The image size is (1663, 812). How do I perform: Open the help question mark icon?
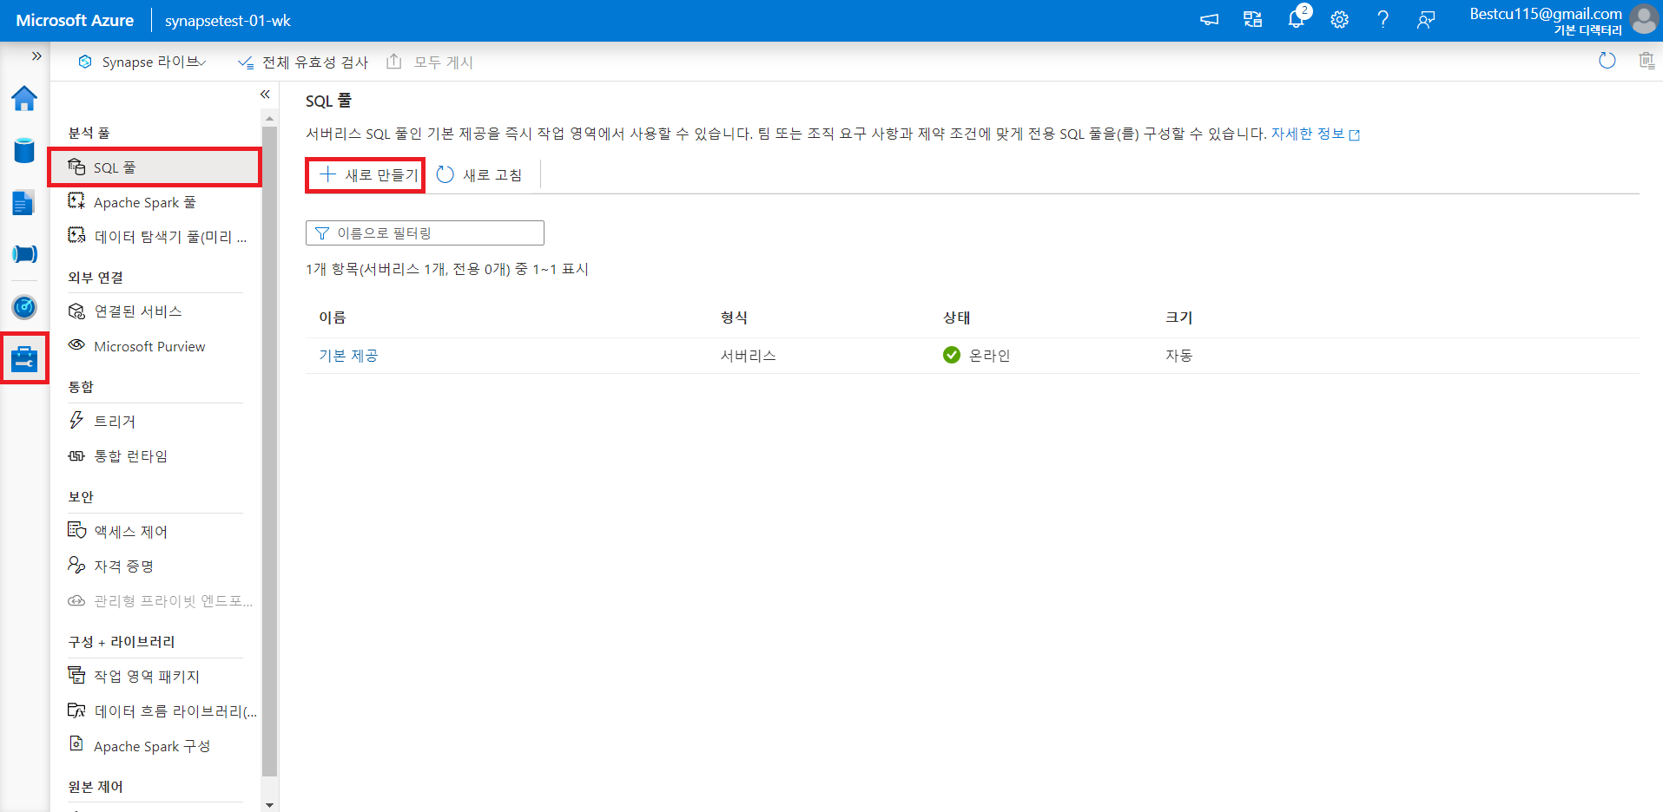click(x=1383, y=20)
